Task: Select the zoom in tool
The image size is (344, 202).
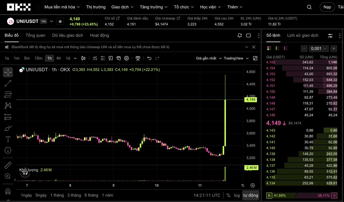Action: (8, 176)
